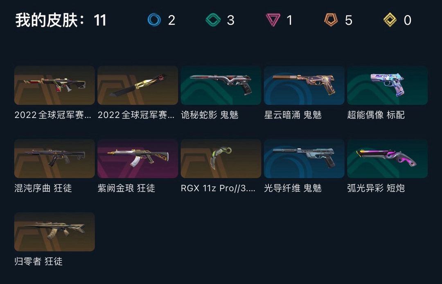
Task: Choose the 紫阙金琅 狂徒 rifle skin
Action: point(138,158)
